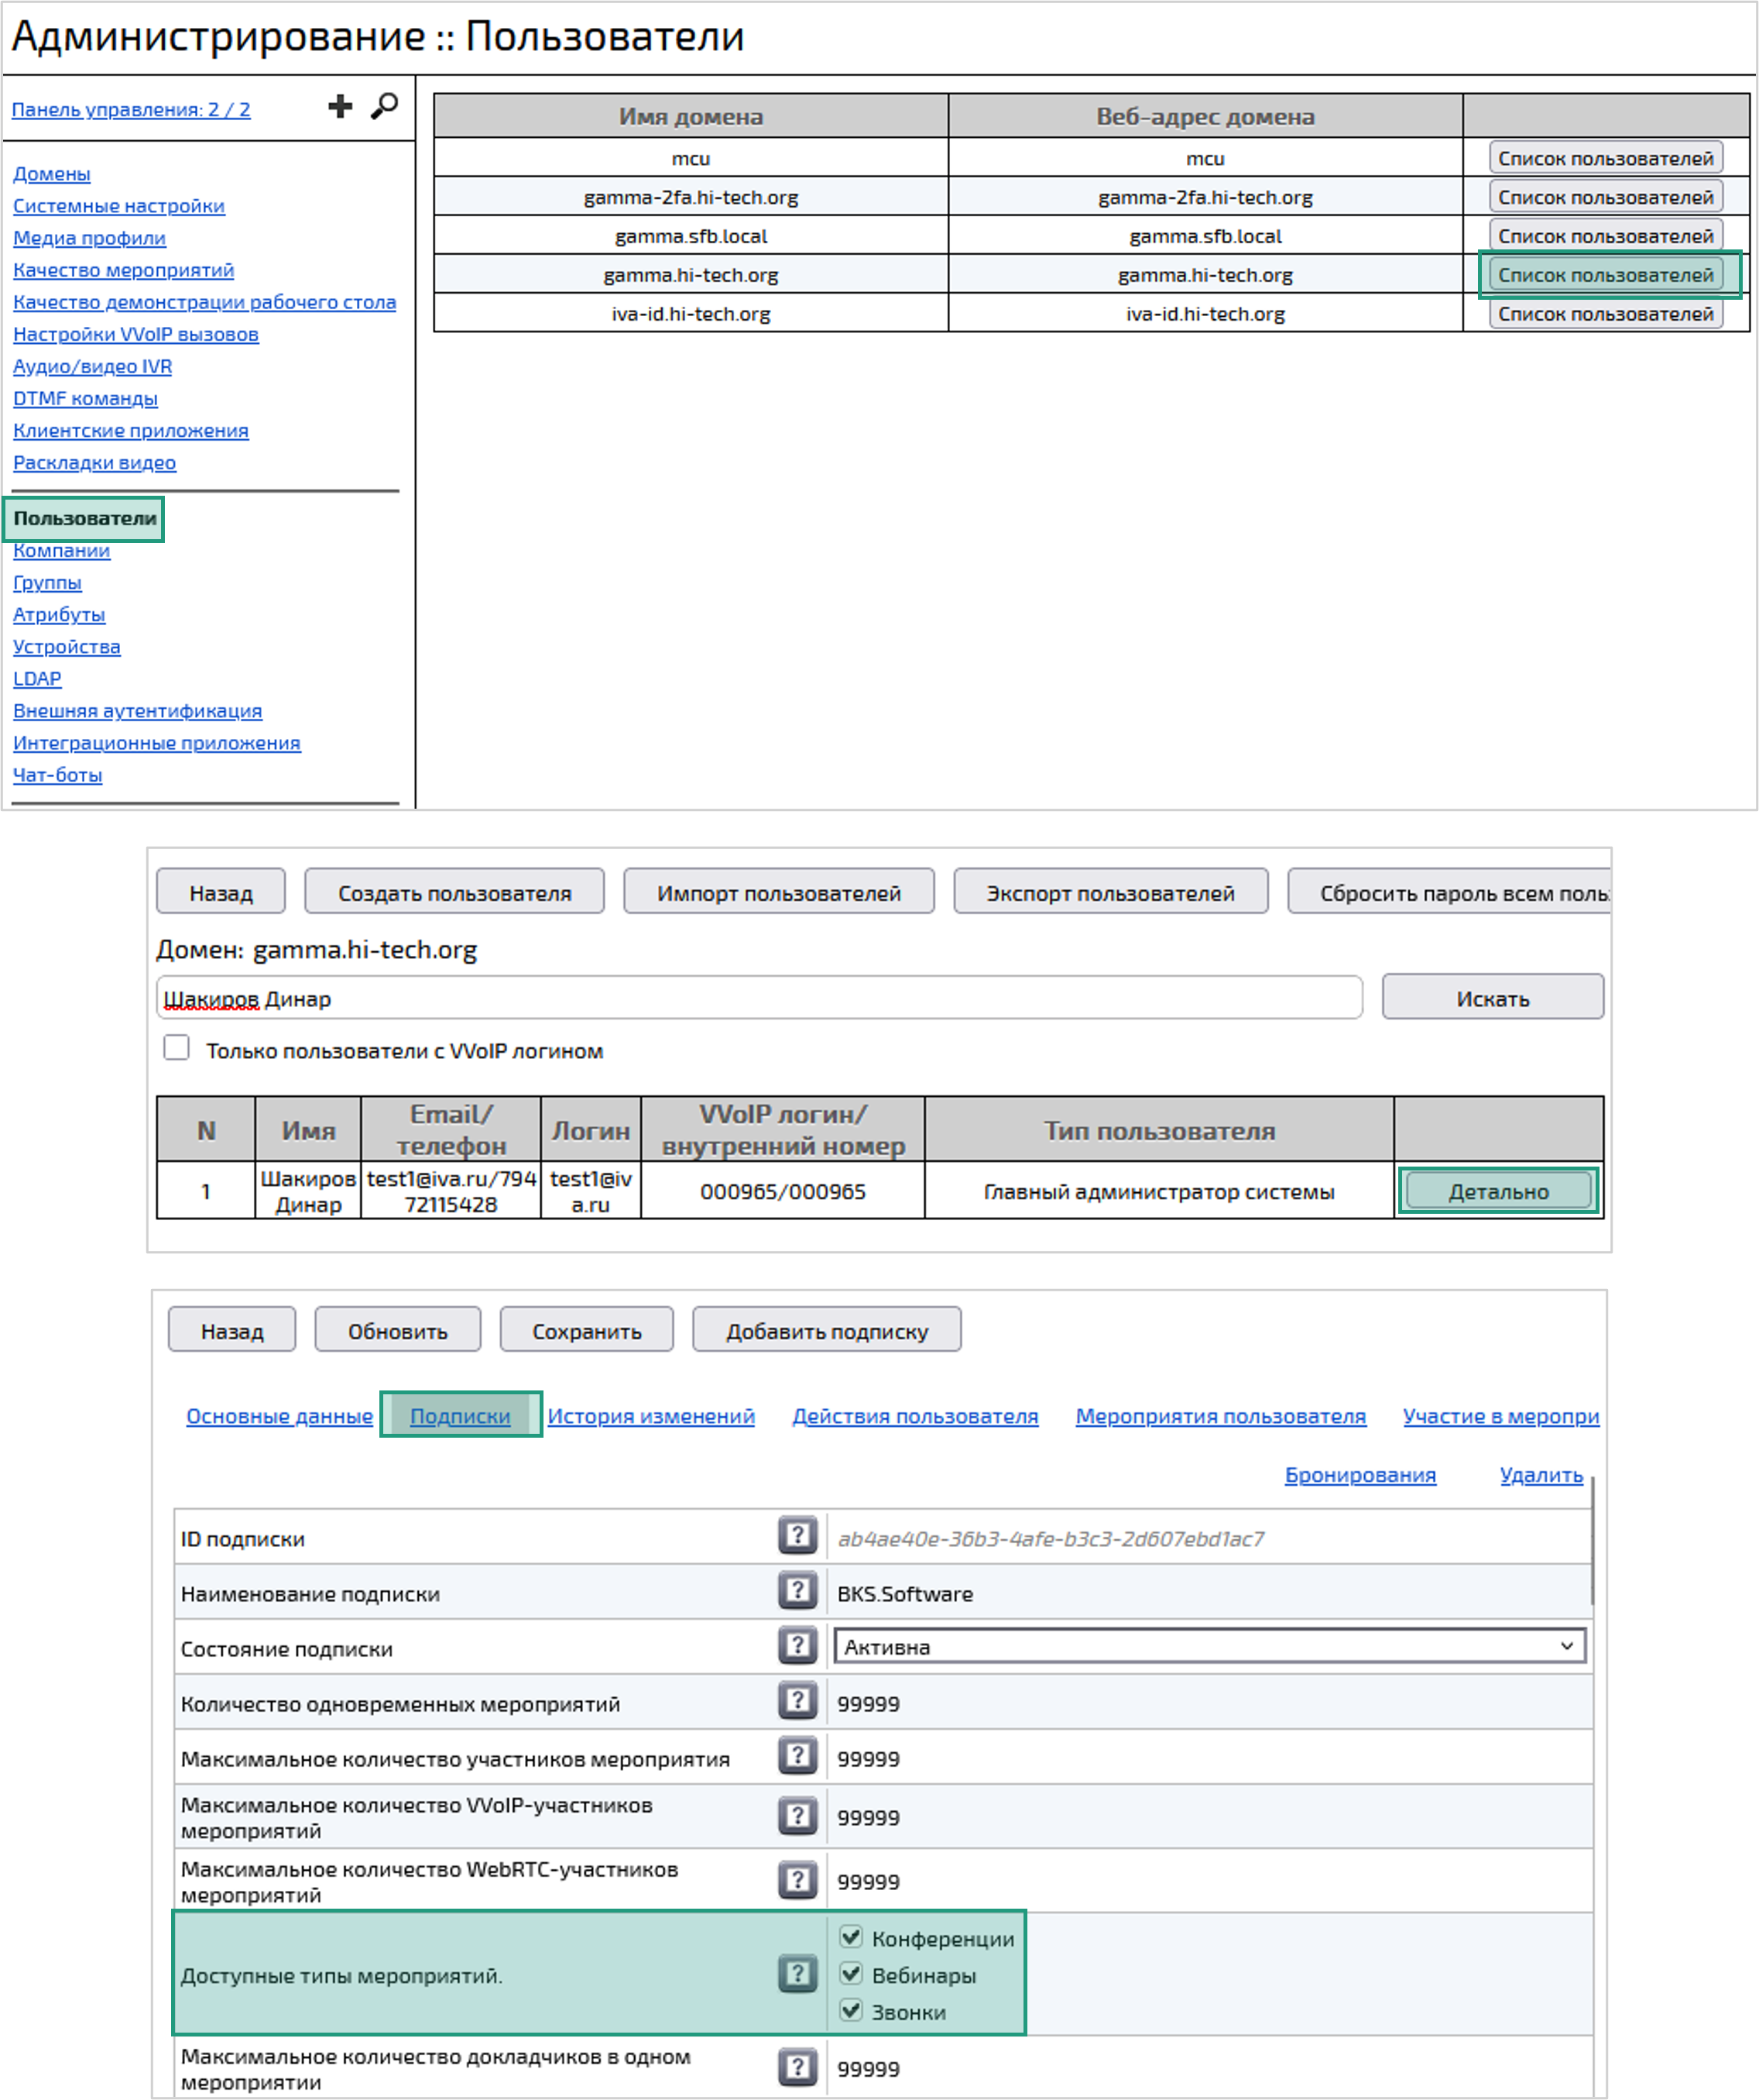Open help icon for Наименование подписки
Image resolution: width=1759 pixels, height=2100 pixels.
tap(797, 1590)
